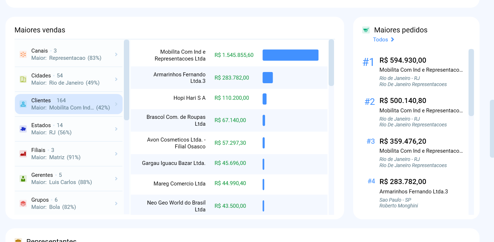The height and width of the screenshot is (242, 494).
Task: Click the Canais orange network icon
Action: pyautogui.click(x=23, y=54)
